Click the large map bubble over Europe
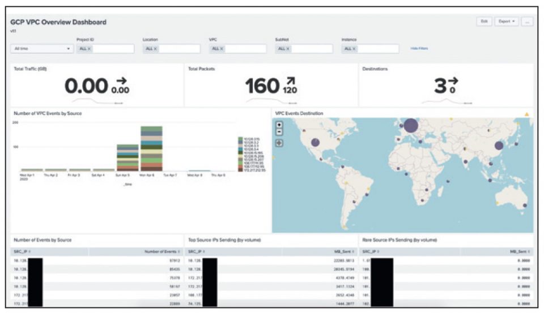 tap(411, 126)
